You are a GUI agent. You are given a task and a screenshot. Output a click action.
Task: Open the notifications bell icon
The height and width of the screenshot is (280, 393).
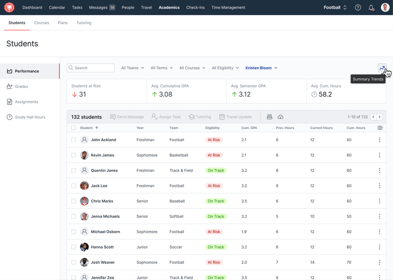coord(371,8)
